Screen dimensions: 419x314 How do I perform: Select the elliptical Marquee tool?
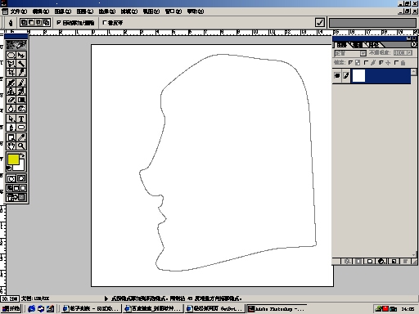11,56
